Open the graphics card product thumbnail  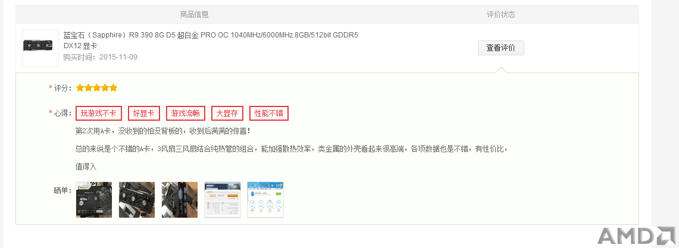(40, 48)
